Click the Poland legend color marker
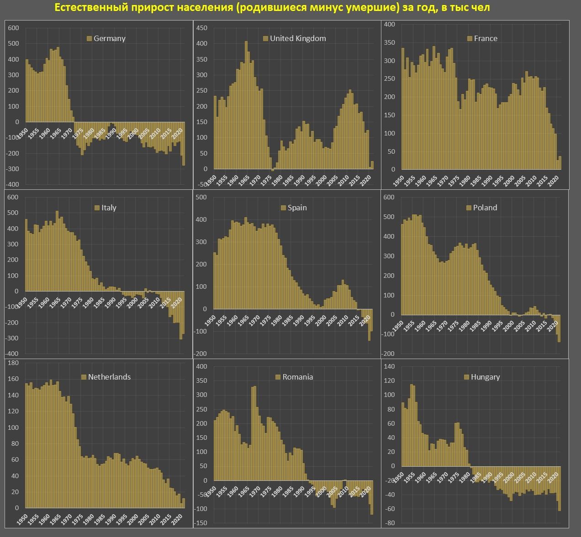581x537 pixels. [x=469, y=208]
